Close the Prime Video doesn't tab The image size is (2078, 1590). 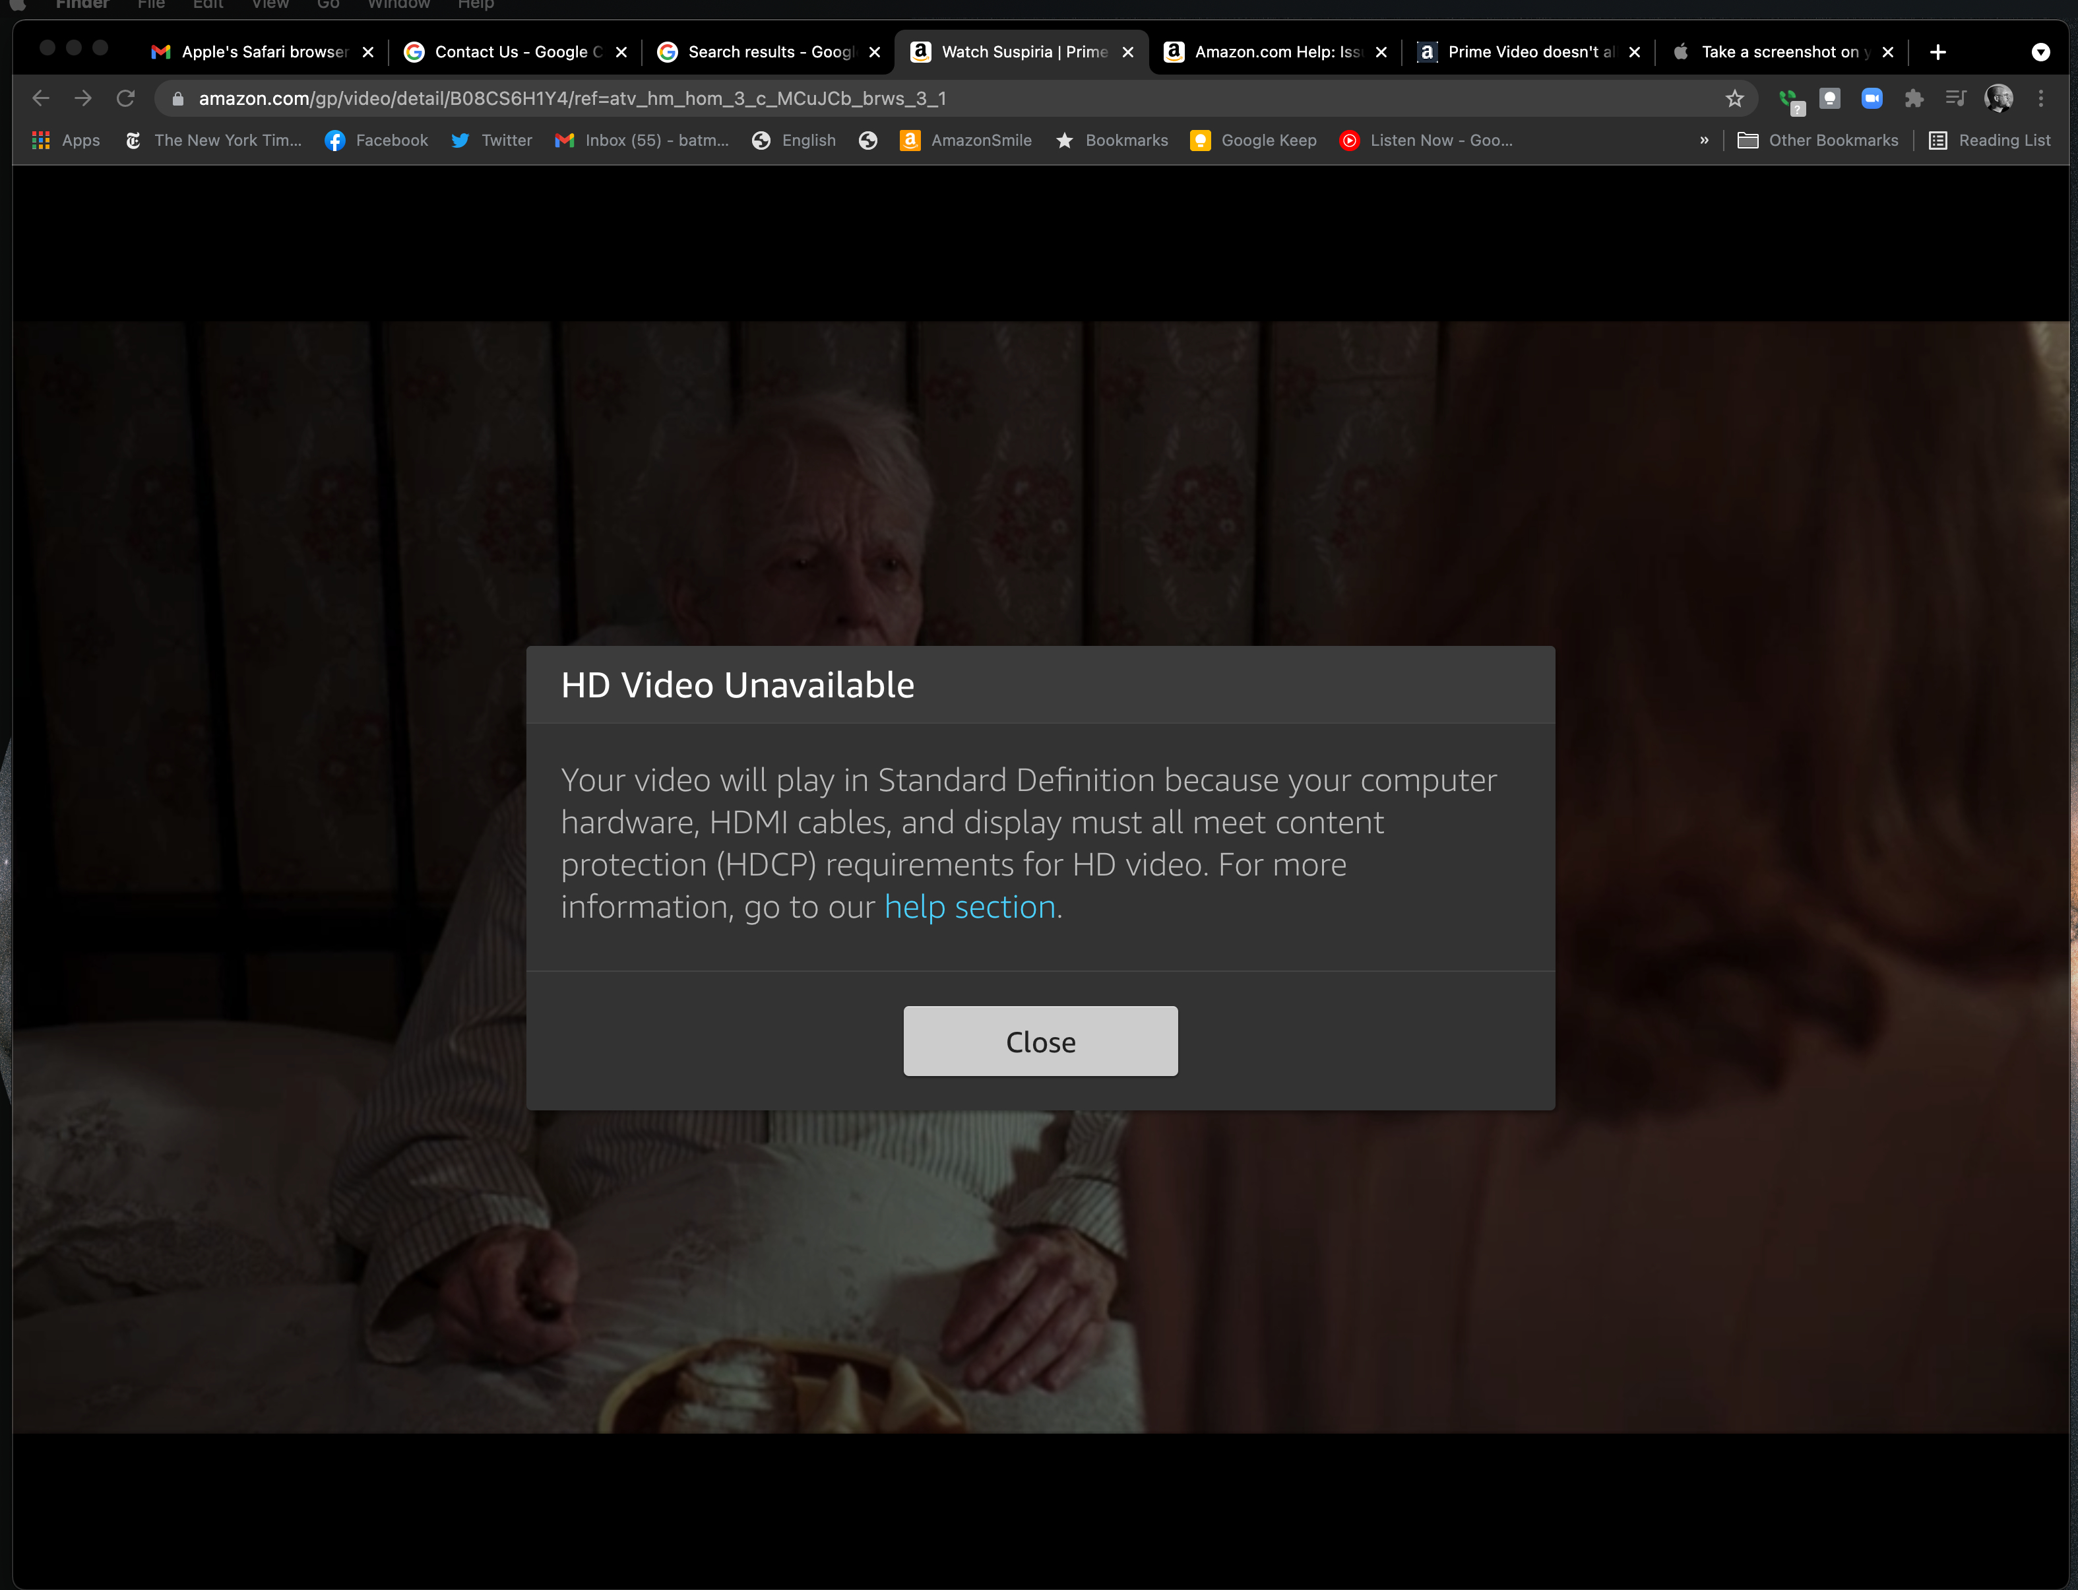1634,52
